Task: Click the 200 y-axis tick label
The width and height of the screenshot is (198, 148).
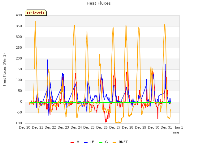Action: coord(19,58)
